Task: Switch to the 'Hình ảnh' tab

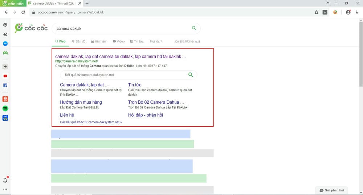Action: tap(99, 41)
